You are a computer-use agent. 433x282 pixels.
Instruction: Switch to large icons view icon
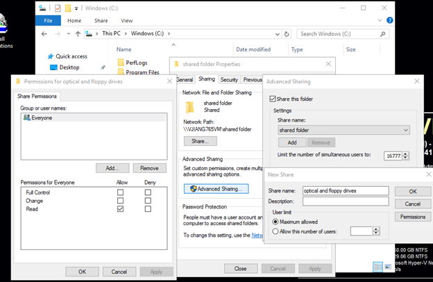click(388, 267)
